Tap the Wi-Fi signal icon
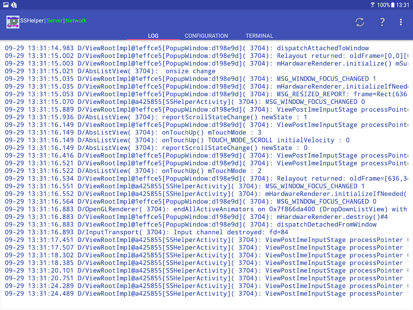Viewport: 413px width, 310px height. coord(372,5)
